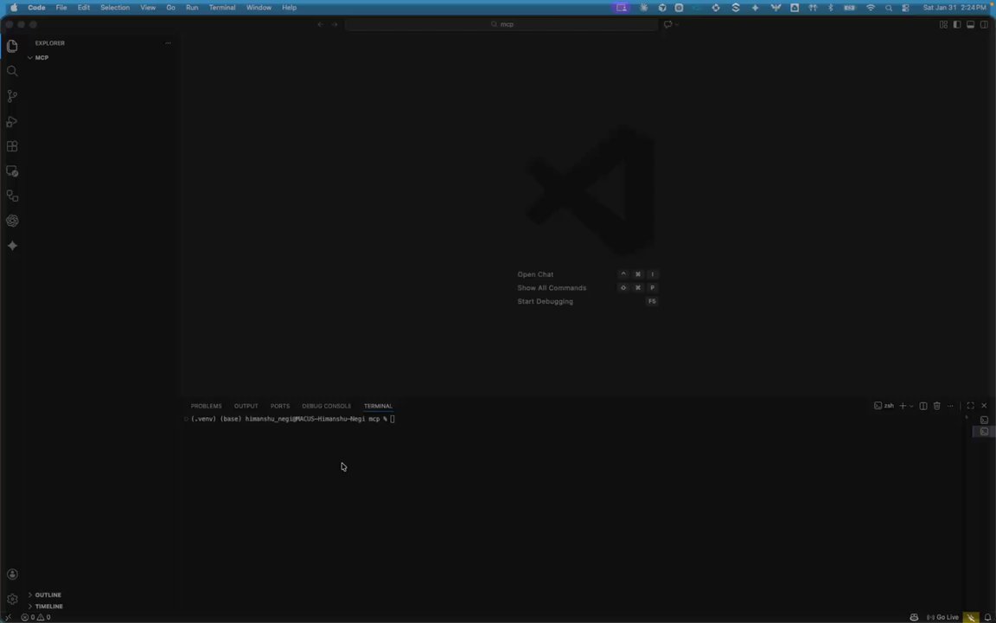
Task: Open Explorer views and more actions ellipsis
Action: [168, 43]
